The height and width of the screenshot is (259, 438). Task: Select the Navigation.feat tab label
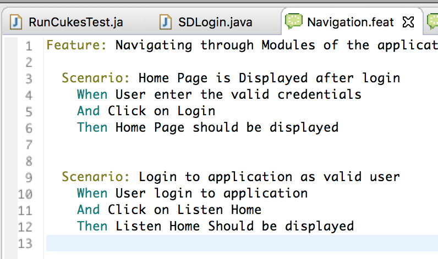[x=351, y=22]
